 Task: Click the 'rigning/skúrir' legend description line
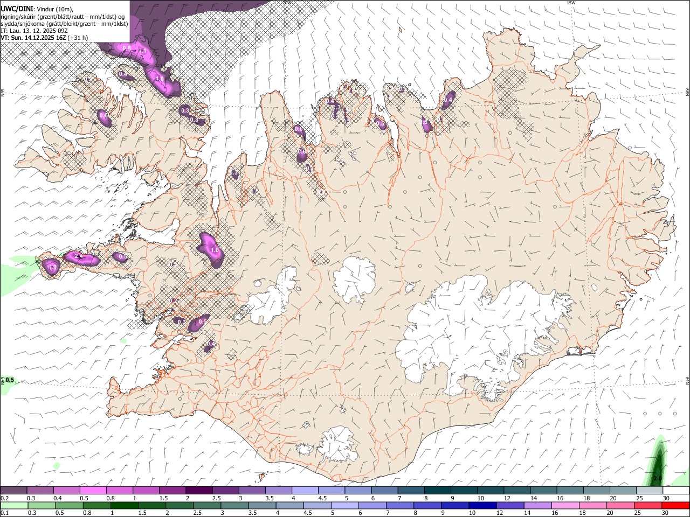(x=63, y=17)
